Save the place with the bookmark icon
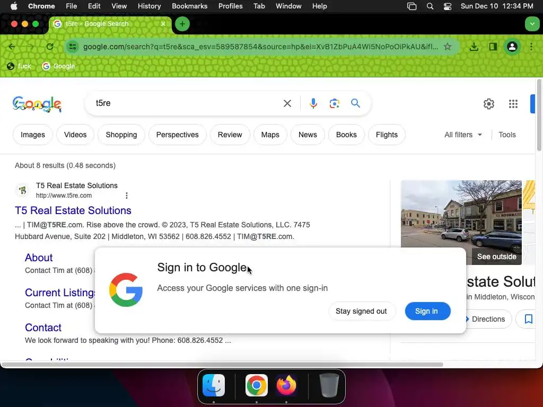 click(528, 318)
